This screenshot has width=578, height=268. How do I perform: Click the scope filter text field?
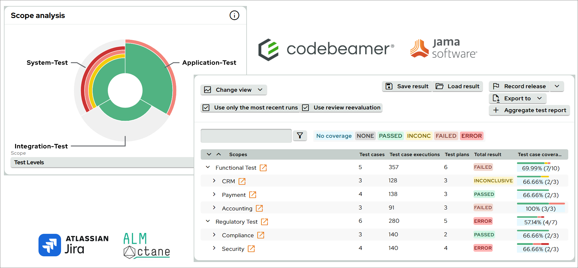click(246, 136)
